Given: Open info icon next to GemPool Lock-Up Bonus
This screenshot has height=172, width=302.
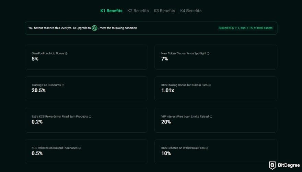Looking at the screenshot, I should [x=66, y=54].
